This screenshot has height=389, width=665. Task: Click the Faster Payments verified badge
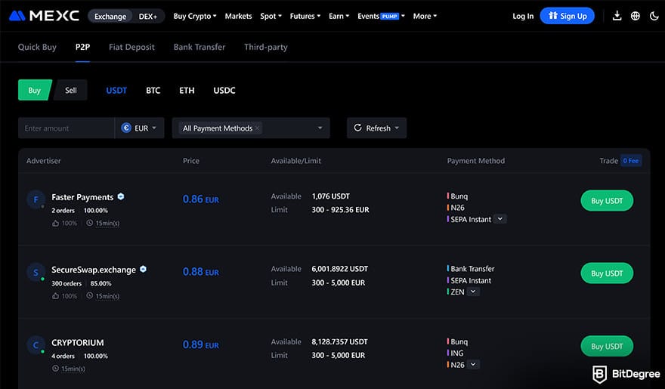tap(121, 196)
